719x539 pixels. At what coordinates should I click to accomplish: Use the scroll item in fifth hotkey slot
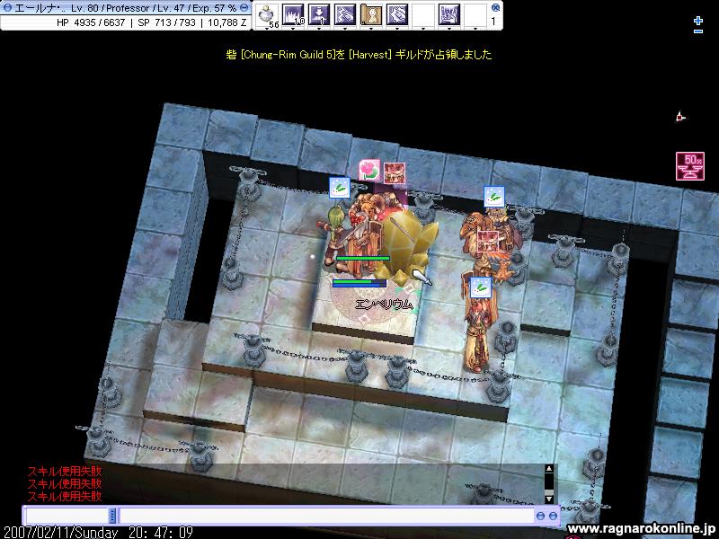click(x=371, y=14)
